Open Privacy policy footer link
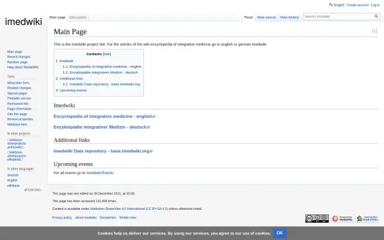Screen dimensions: 384x240 point(62,218)
